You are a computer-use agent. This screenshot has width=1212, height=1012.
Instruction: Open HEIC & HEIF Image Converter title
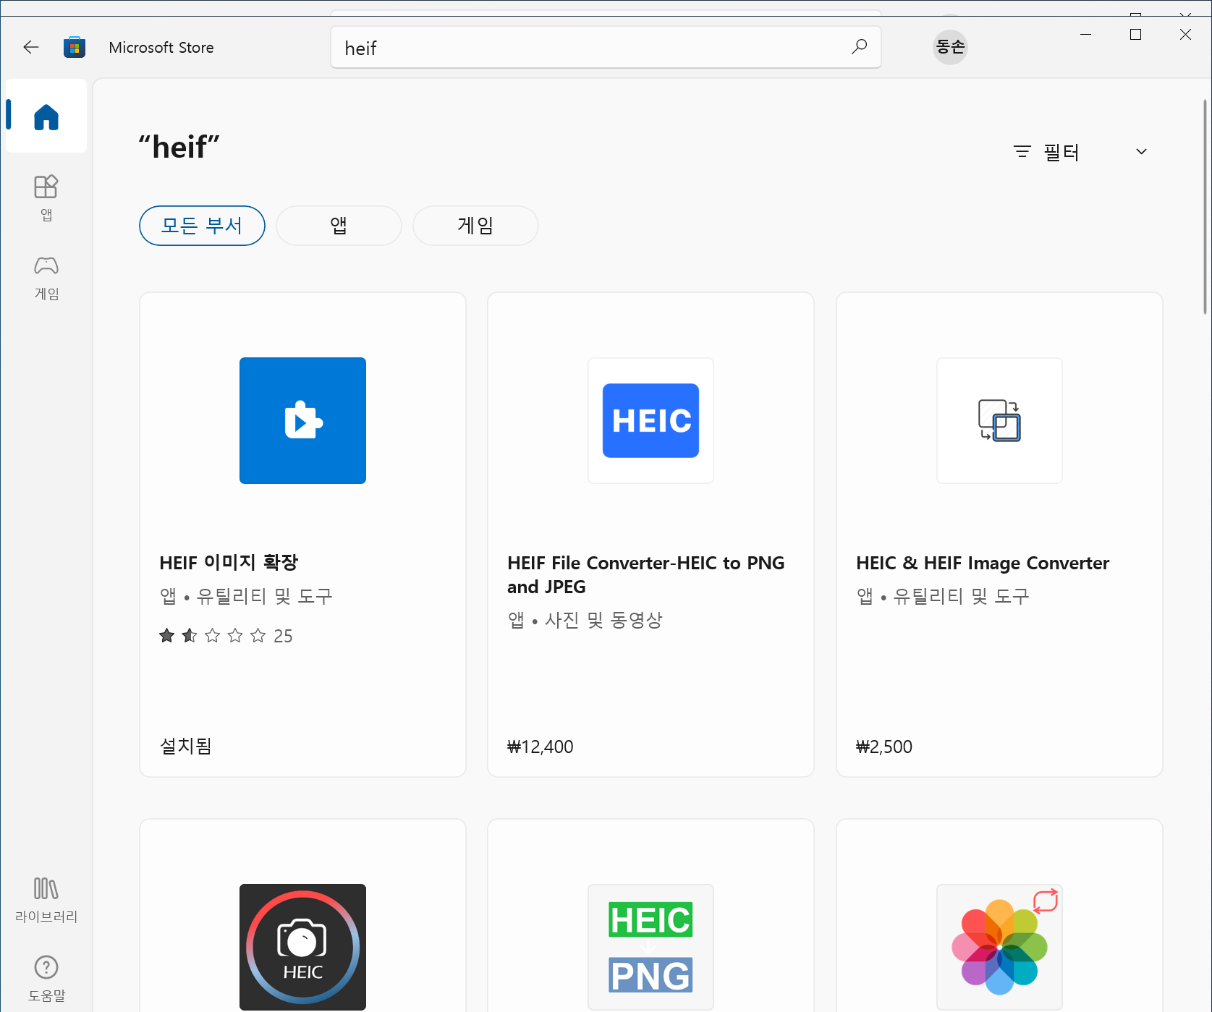[982, 563]
